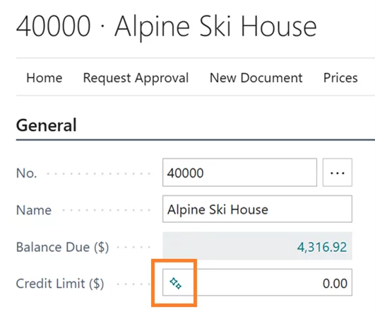Open the 4,316.92 Balance Due link
The height and width of the screenshot is (312, 375).
coord(321,247)
